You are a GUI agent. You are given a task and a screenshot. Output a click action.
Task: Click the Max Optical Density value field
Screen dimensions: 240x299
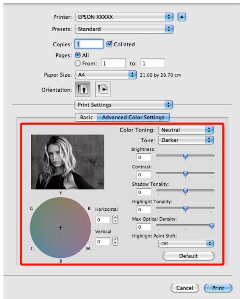tap(144, 227)
